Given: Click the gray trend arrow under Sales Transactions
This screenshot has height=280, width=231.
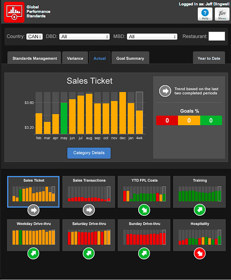Looking at the screenshot, I should point(89,210).
